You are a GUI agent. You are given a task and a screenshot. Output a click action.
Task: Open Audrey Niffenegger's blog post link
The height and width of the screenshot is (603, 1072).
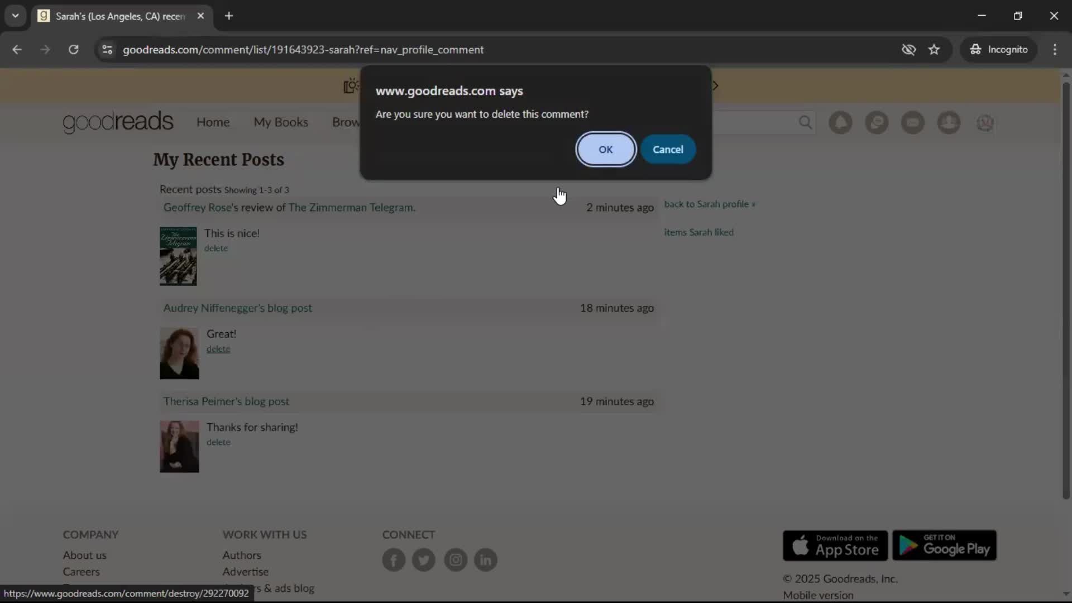point(237,308)
